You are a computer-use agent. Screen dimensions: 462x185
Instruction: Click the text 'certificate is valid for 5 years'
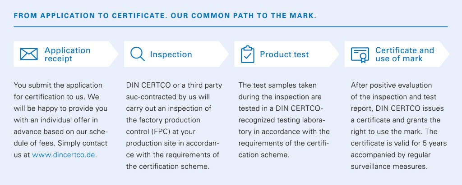399,143
